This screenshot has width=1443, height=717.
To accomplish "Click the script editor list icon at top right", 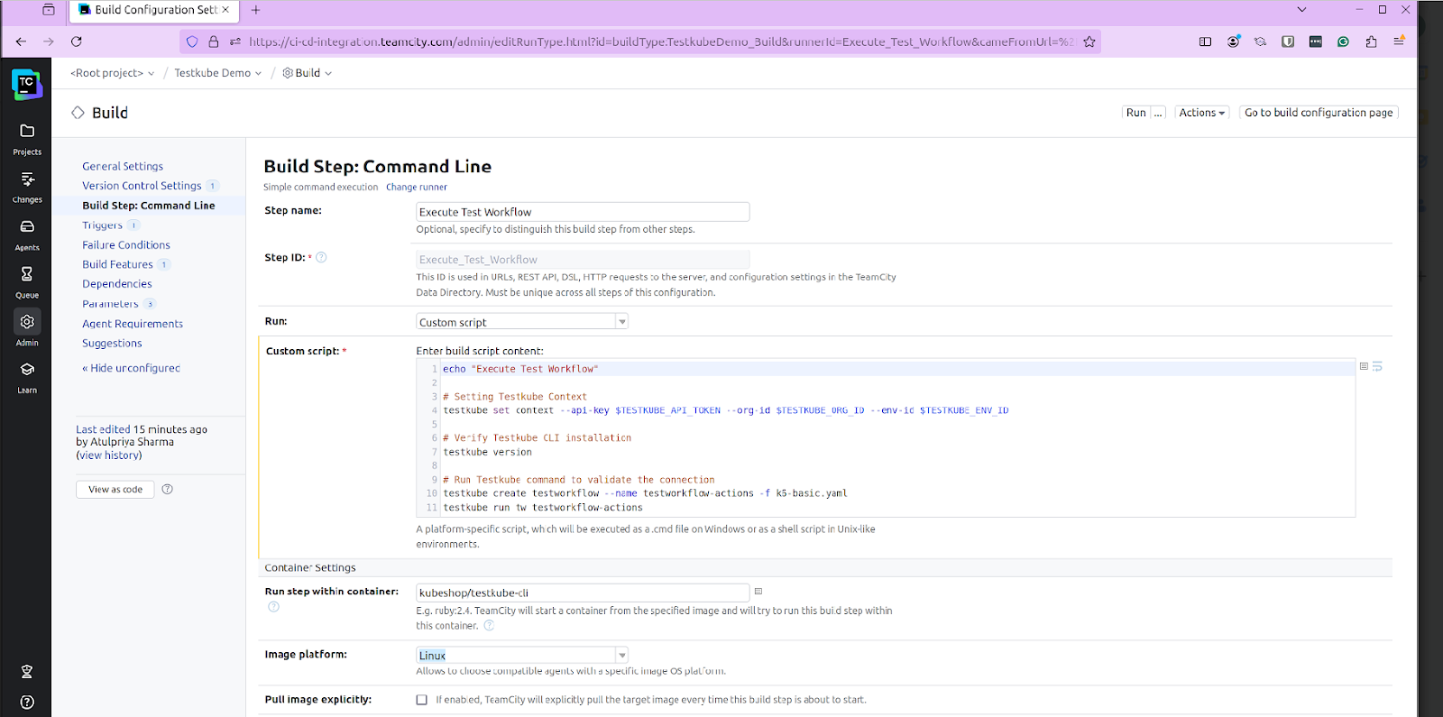I will click(x=1364, y=366).
